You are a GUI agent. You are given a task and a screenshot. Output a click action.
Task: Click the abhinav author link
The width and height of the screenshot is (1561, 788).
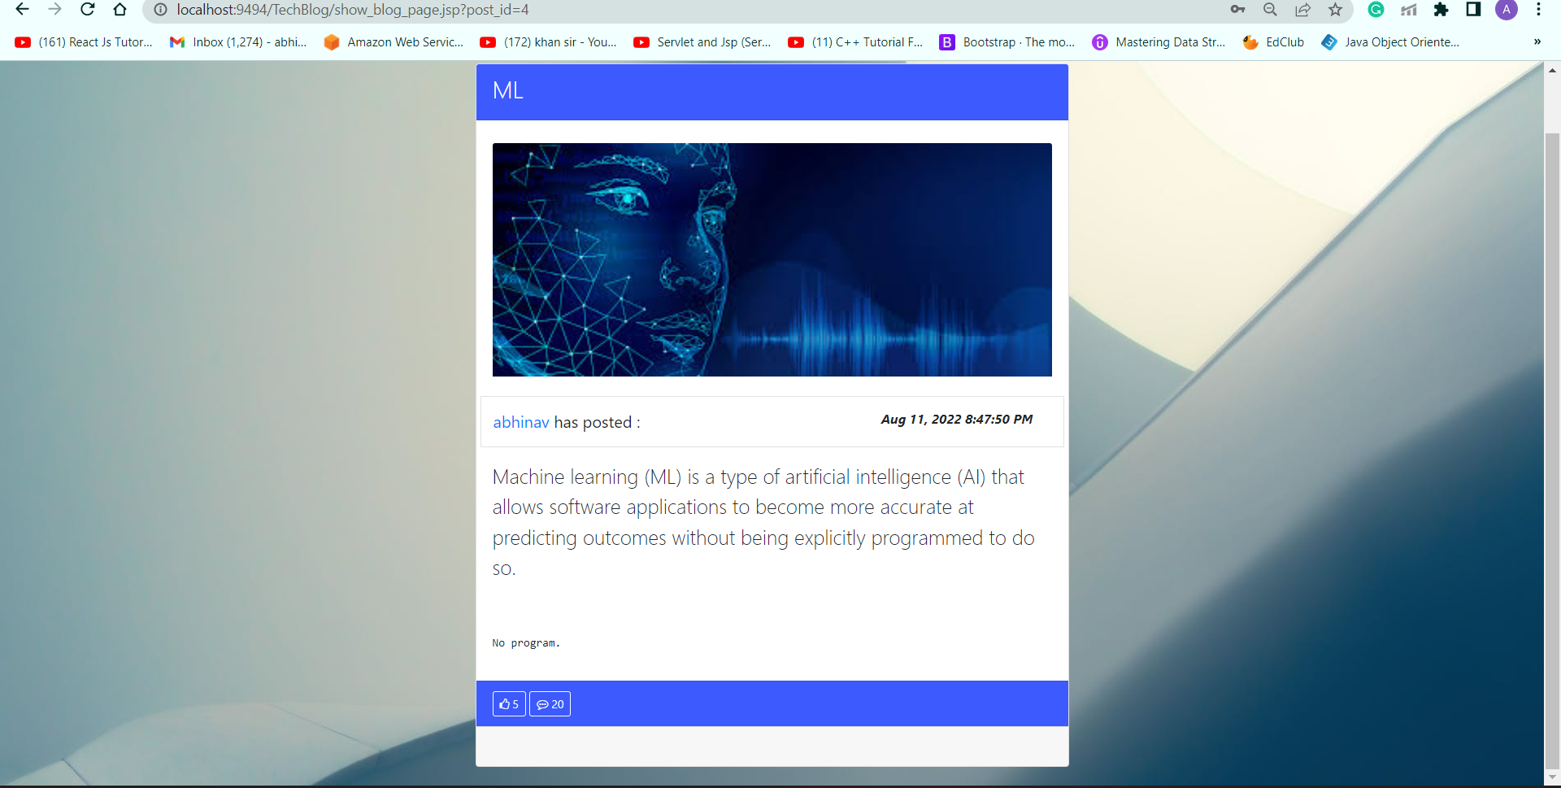520,422
